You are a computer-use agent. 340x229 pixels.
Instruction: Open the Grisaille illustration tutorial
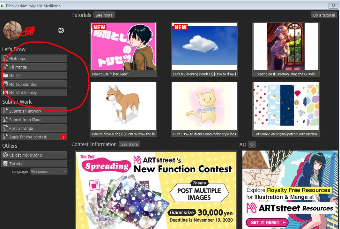[x=286, y=49]
